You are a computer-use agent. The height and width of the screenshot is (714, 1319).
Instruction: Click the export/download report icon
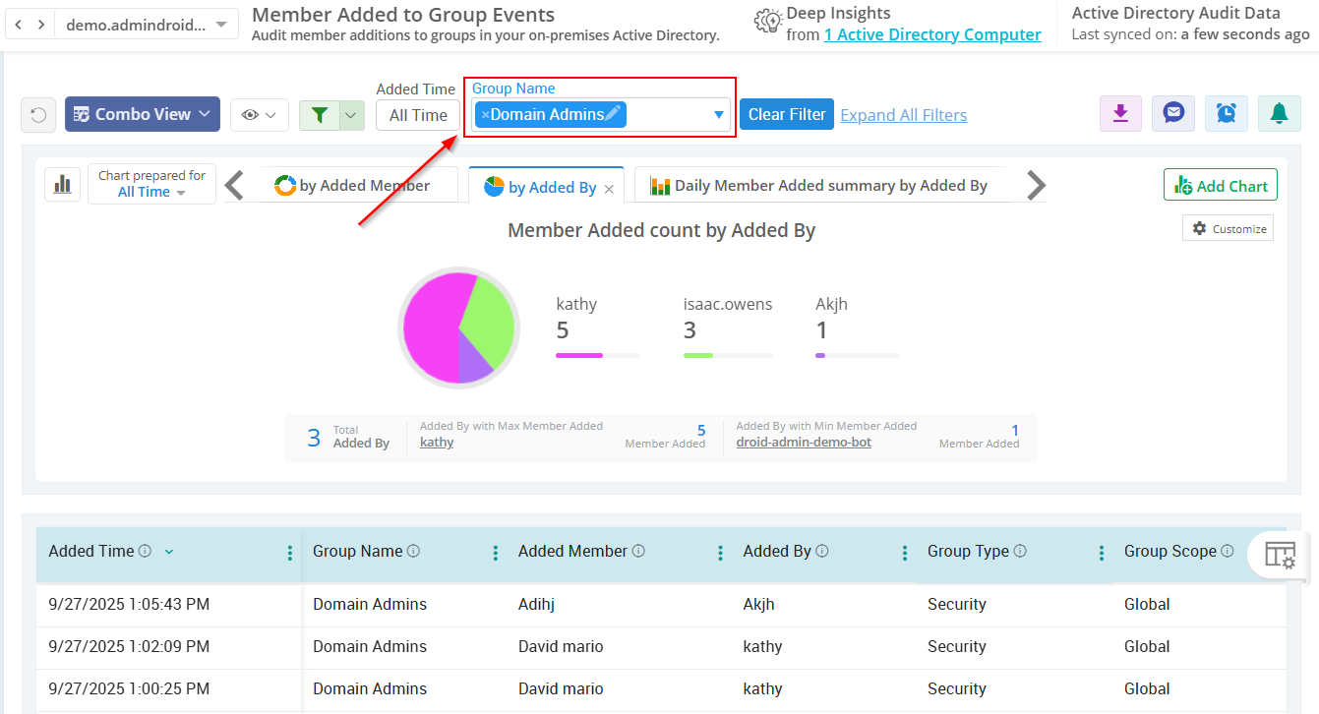pyautogui.click(x=1120, y=114)
